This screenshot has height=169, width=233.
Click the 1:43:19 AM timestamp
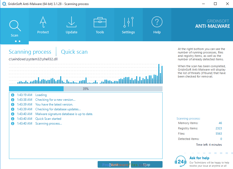click(x=25, y=95)
